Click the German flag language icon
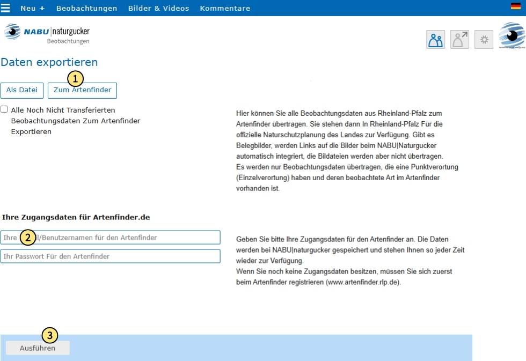The width and height of the screenshot is (526, 361). click(x=515, y=6)
